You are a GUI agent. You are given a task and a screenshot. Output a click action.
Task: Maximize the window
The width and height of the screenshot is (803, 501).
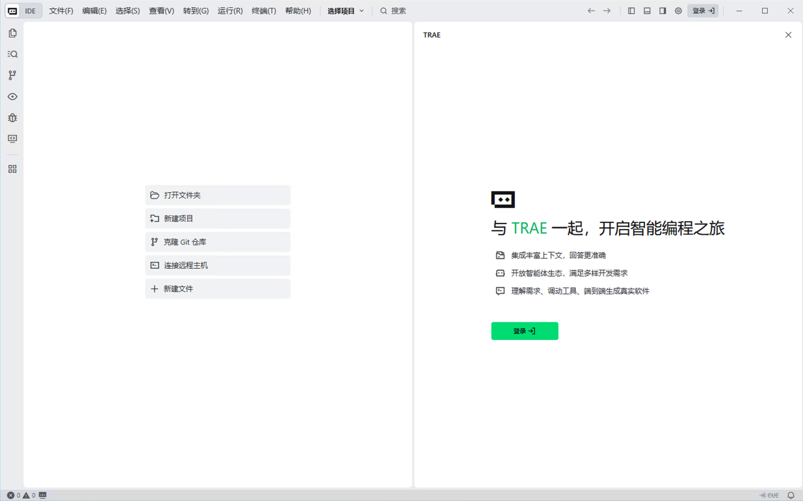point(765,11)
